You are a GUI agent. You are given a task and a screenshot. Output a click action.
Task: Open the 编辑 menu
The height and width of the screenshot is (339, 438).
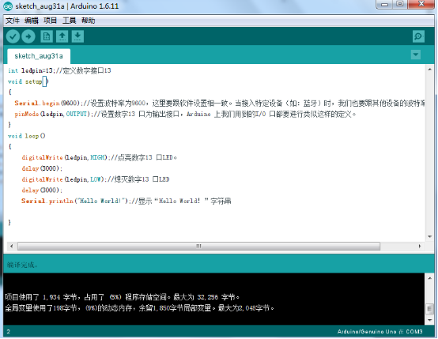[x=32, y=21]
